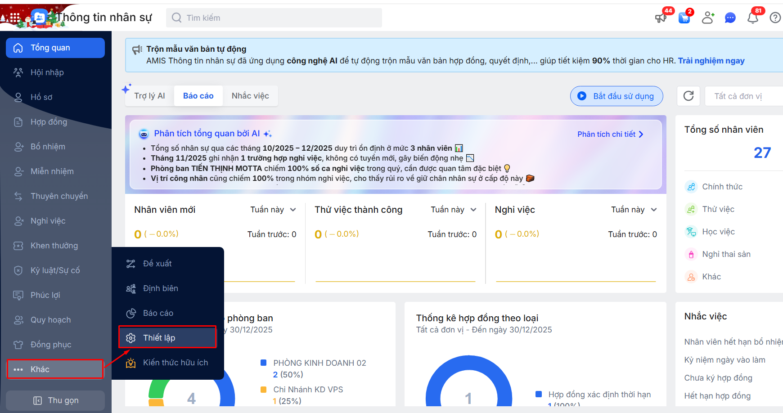This screenshot has height=413, width=783.
Task: Open the shopping cart icon
Action: [x=684, y=18]
